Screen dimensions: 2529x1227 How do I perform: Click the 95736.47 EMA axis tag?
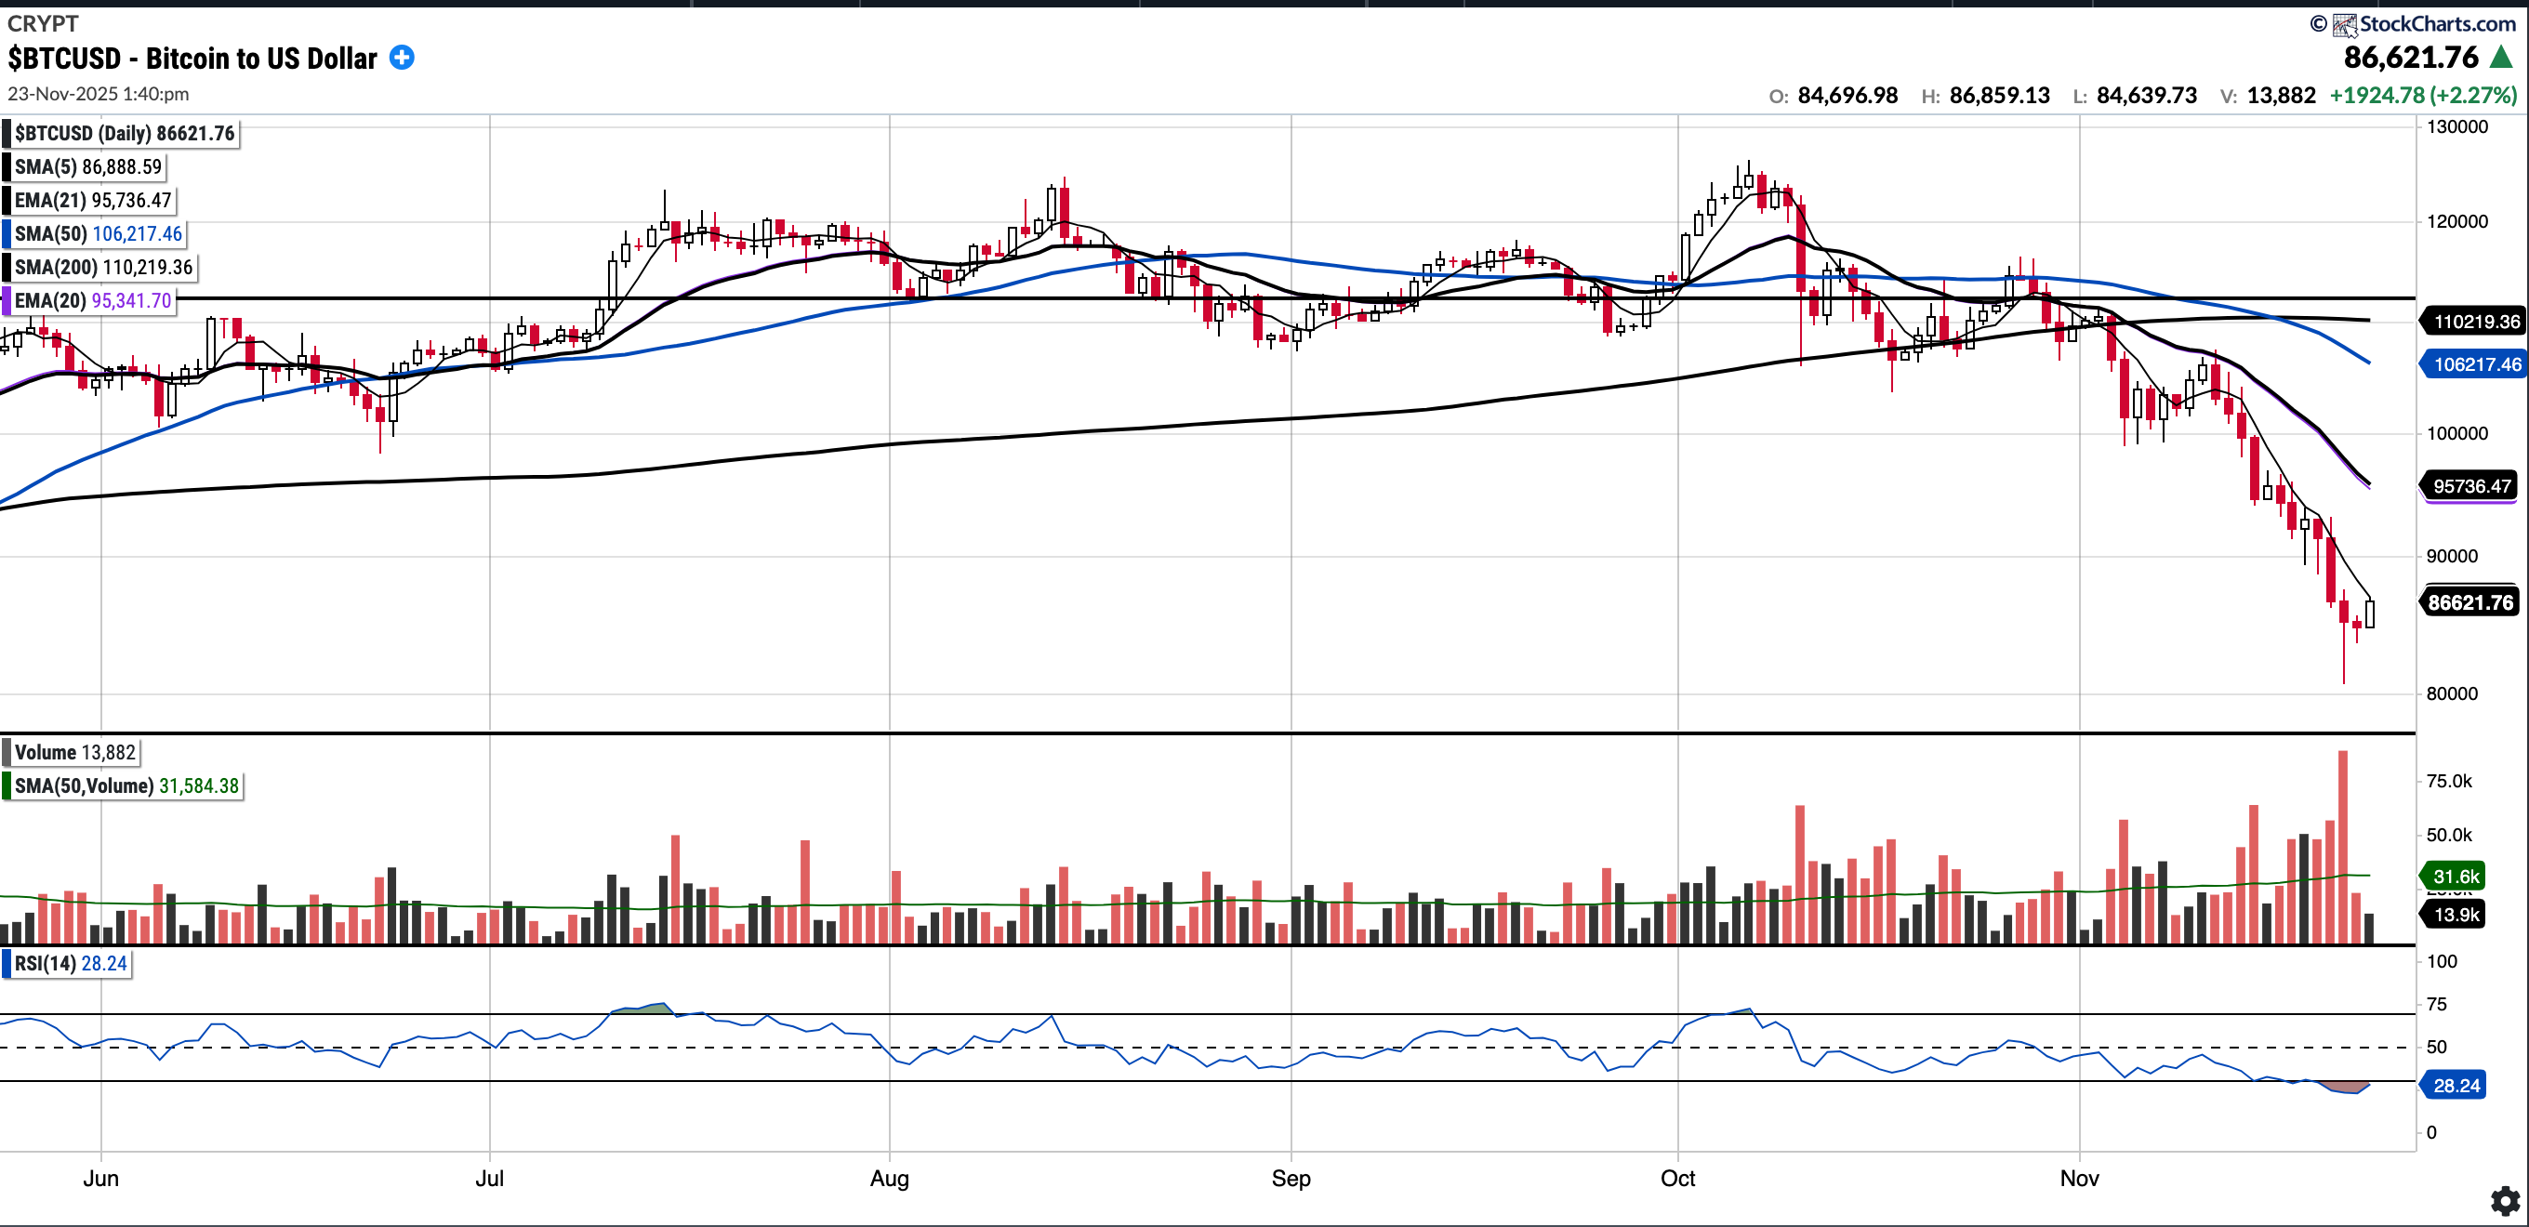2471,486
